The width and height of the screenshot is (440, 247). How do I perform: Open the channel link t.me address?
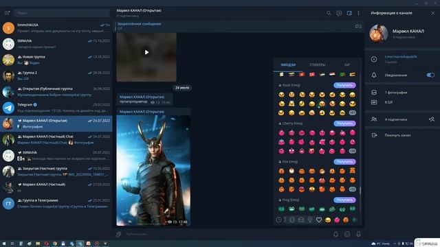point(401,56)
